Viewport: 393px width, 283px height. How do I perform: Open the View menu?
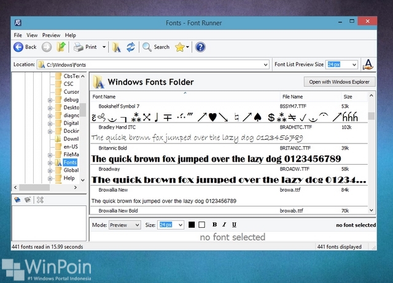coord(32,36)
